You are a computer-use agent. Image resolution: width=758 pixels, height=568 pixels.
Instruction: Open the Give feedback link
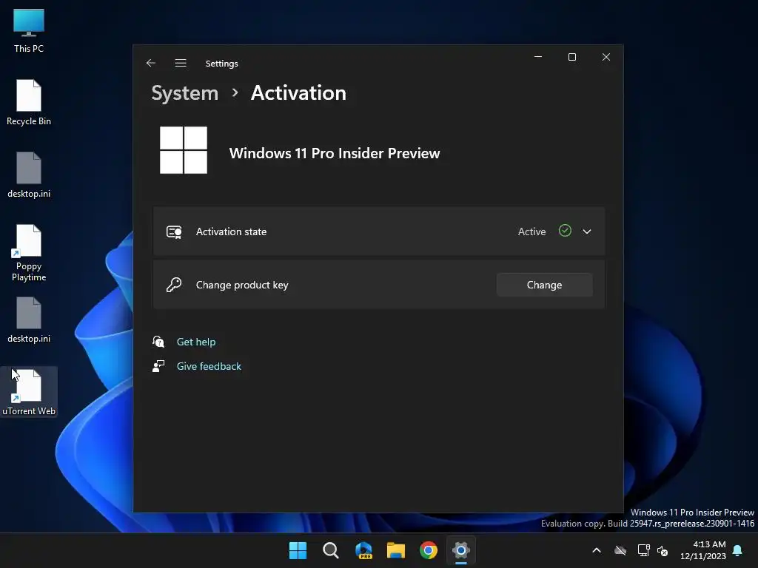[x=209, y=366]
